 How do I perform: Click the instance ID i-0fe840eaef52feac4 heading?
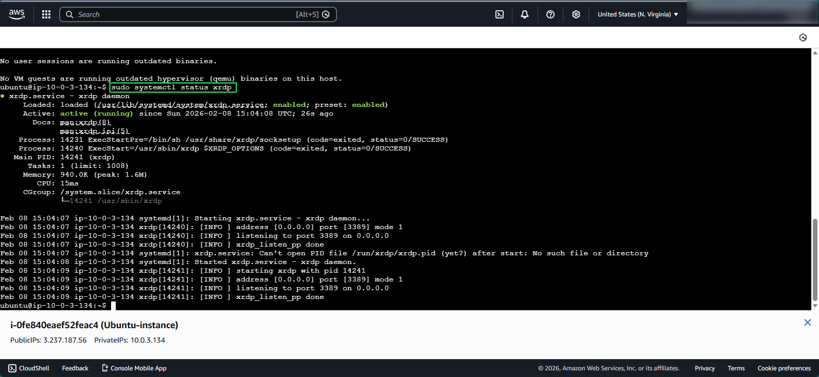point(94,325)
